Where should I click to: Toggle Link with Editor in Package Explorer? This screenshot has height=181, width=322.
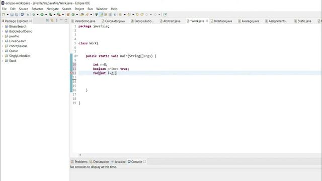click(x=52, y=21)
